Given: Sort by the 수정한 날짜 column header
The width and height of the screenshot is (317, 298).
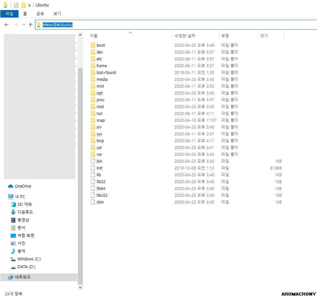Looking at the screenshot, I should pyautogui.click(x=196, y=36).
